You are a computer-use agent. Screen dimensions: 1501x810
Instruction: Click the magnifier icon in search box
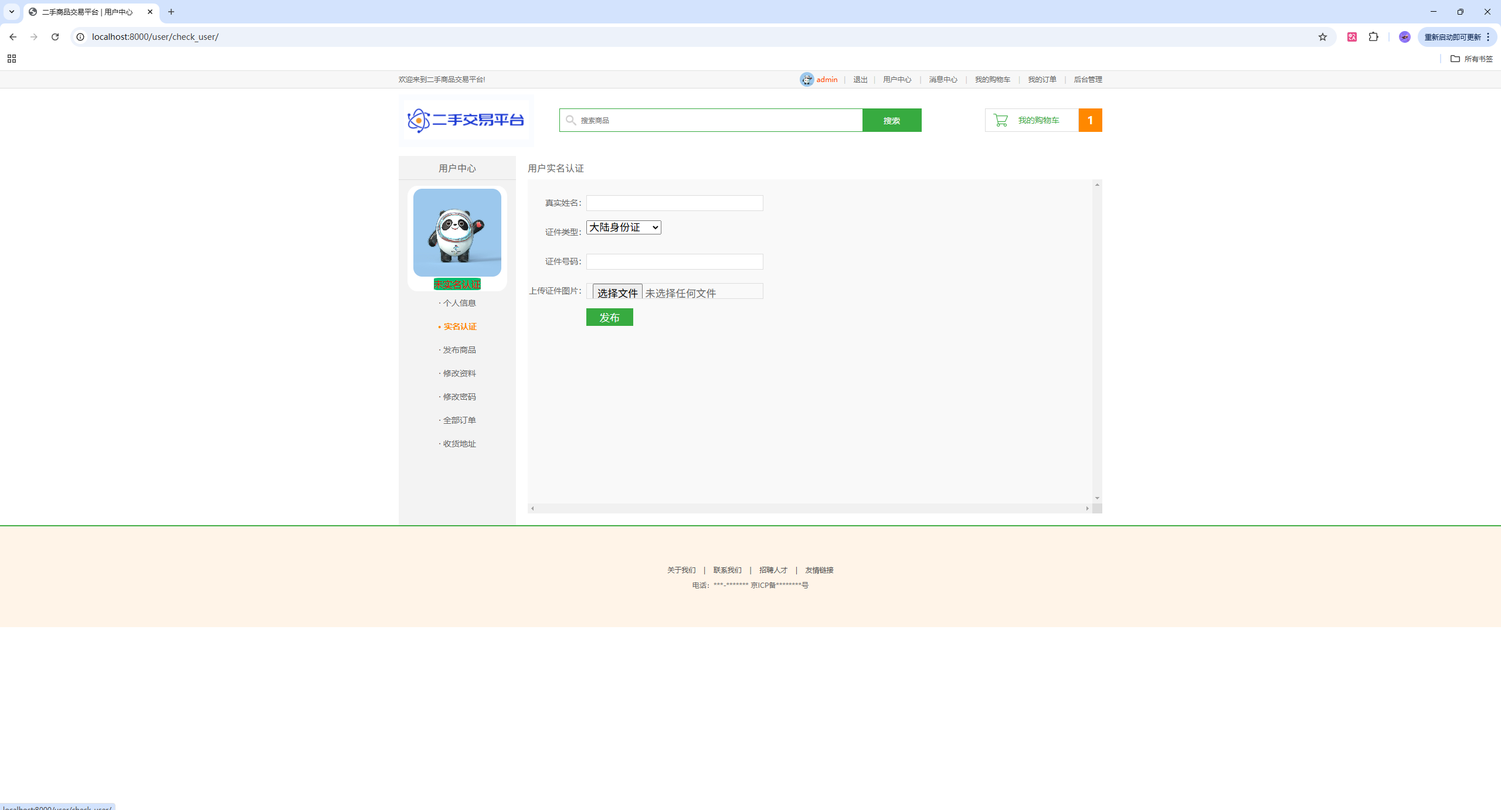[570, 120]
